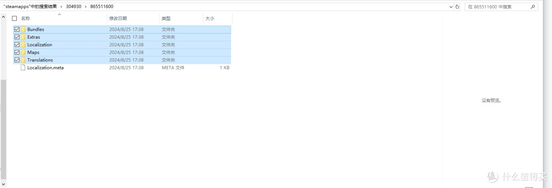Open the address bar history dropdown
This screenshot has width=552, height=188.
coord(451,7)
